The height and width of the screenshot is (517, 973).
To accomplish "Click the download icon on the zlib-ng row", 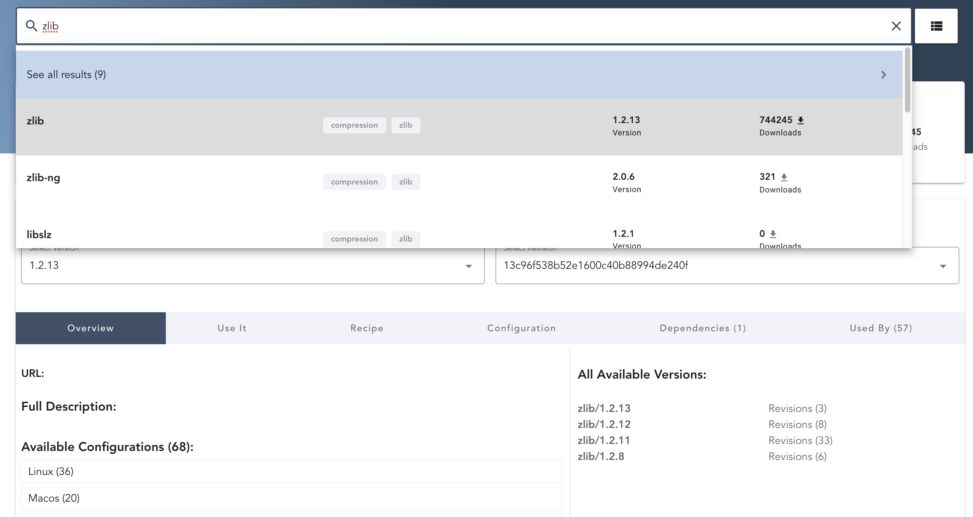I will pyautogui.click(x=784, y=176).
